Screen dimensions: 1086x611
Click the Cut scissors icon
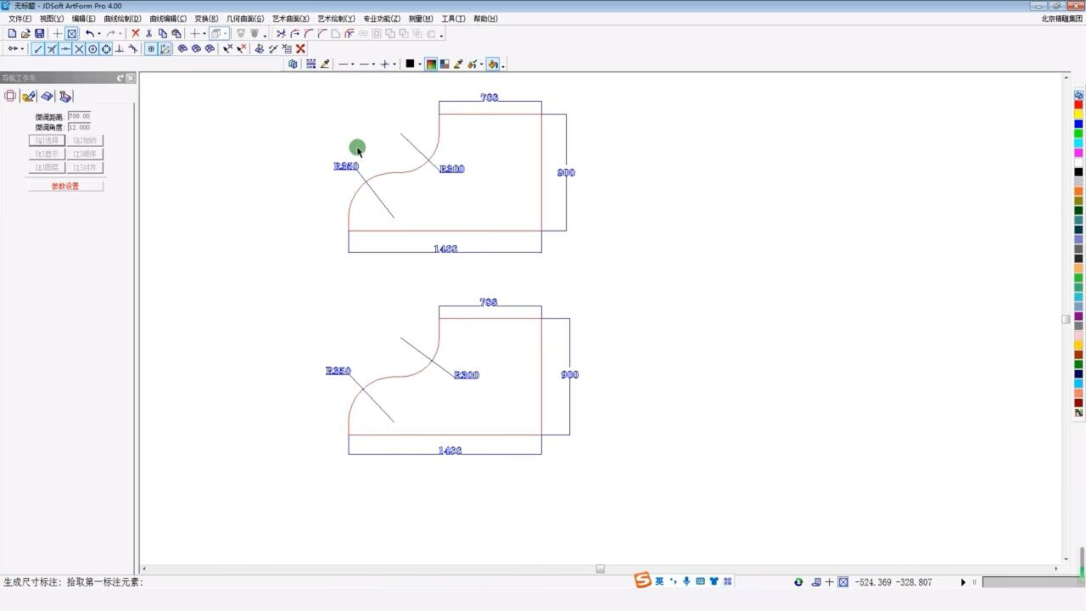tap(148, 34)
